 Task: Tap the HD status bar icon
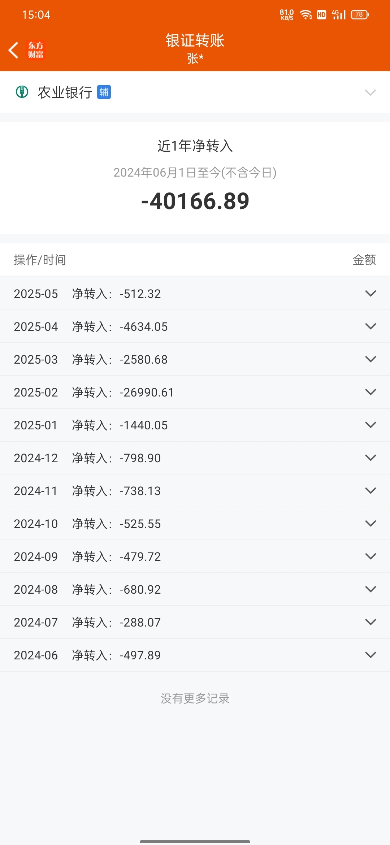[x=321, y=14]
